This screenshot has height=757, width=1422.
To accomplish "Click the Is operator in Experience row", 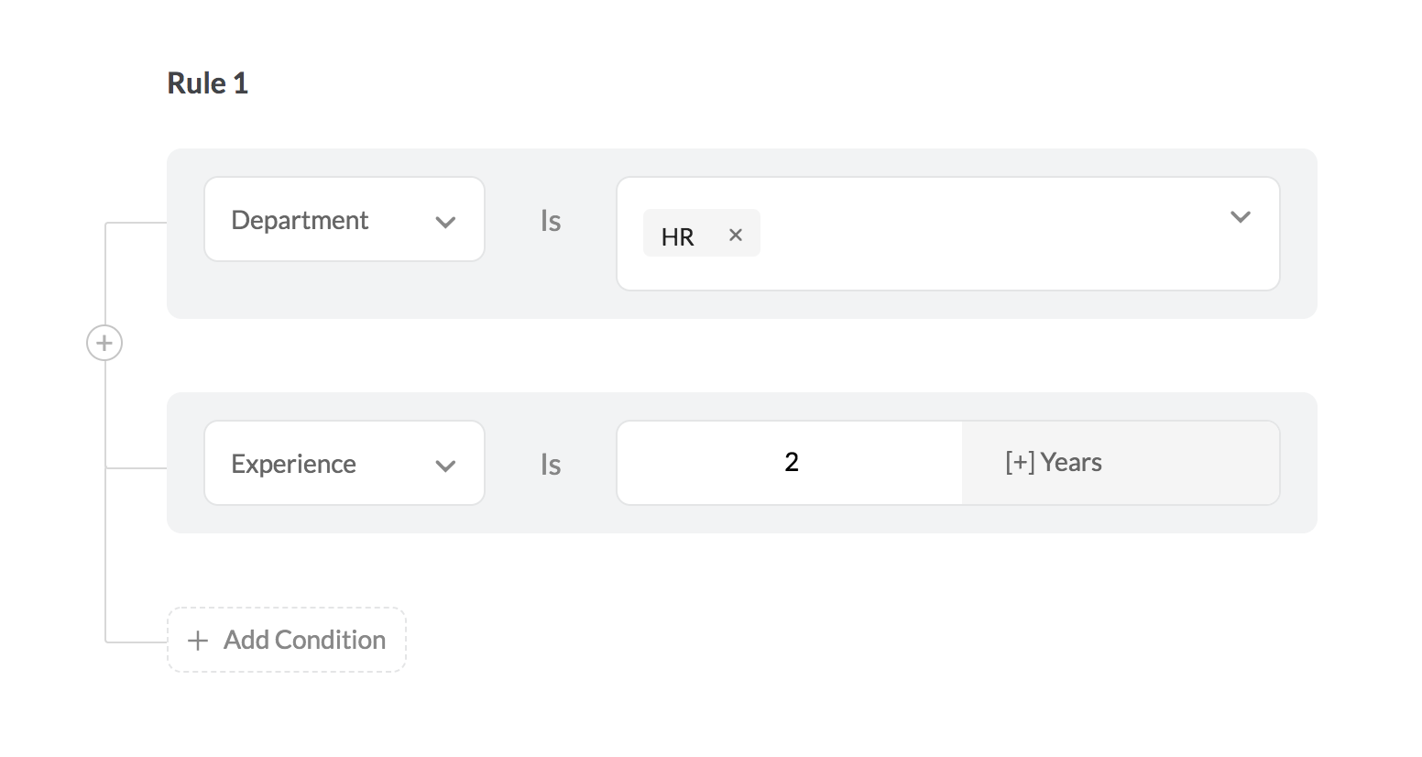I will [550, 465].
